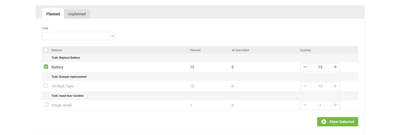
Task: Click the Enter Selected button
Action: point(337,122)
